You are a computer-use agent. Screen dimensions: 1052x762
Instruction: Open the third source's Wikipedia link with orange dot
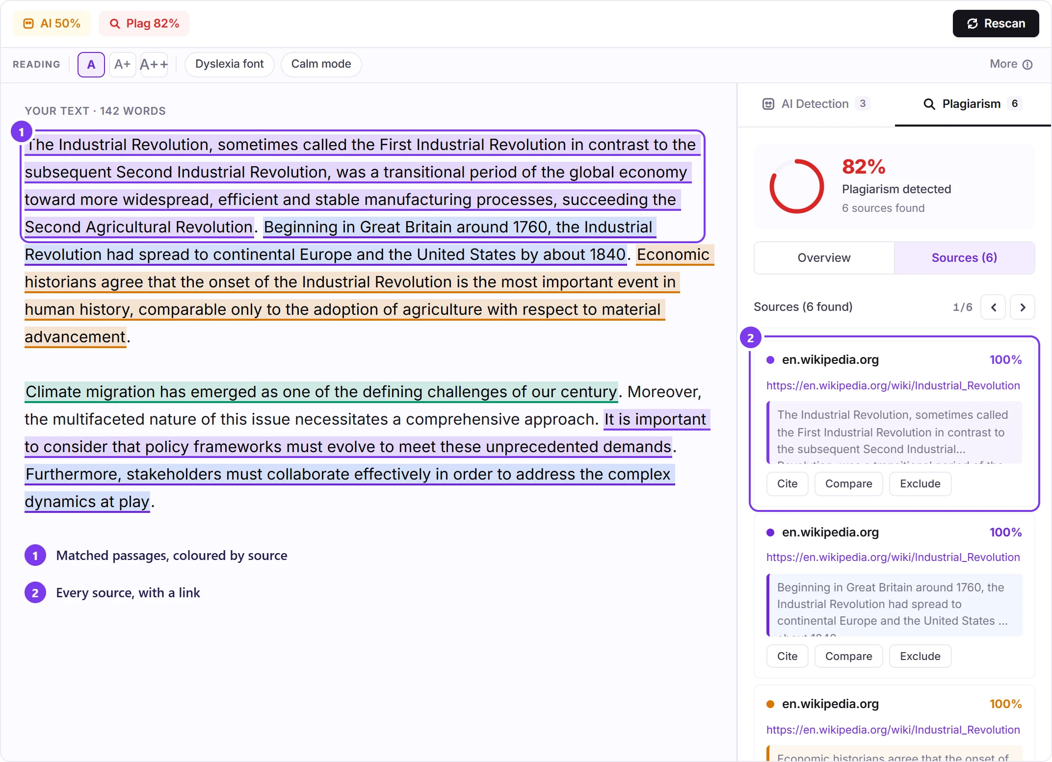(893, 730)
